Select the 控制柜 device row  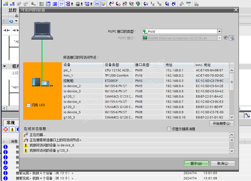click(146, 81)
